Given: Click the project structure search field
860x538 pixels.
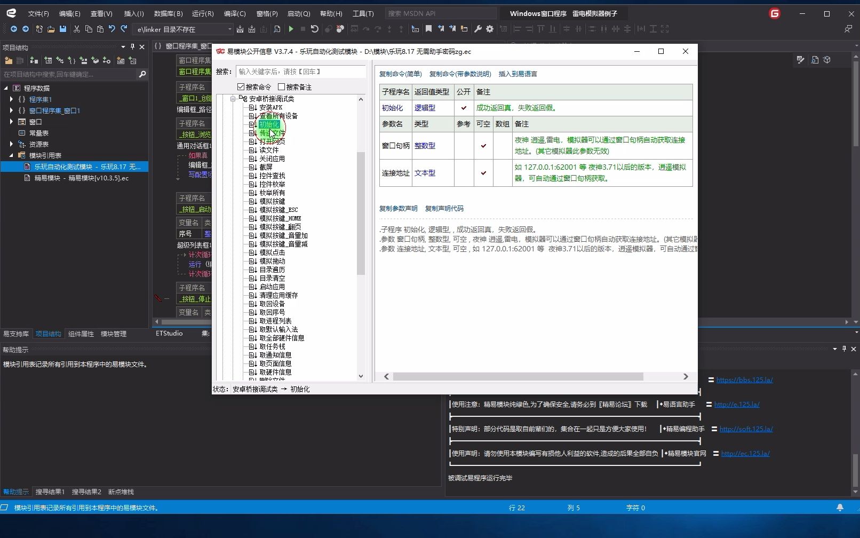Looking at the screenshot, I should [x=69, y=74].
